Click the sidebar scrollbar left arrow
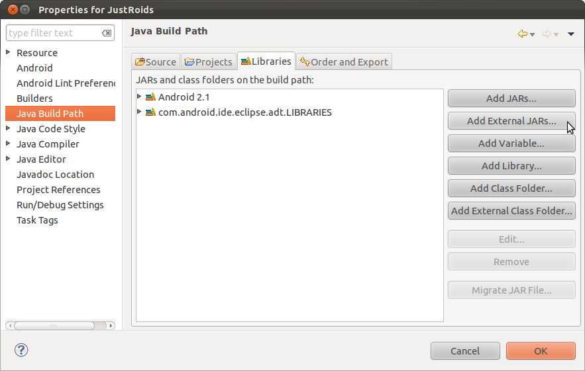This screenshot has width=585, height=371. [10, 325]
